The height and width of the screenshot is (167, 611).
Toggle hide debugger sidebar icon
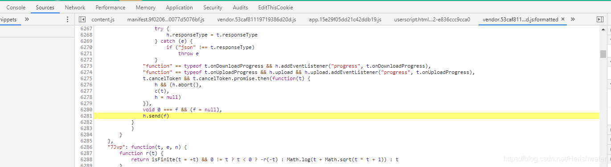pos(599,20)
